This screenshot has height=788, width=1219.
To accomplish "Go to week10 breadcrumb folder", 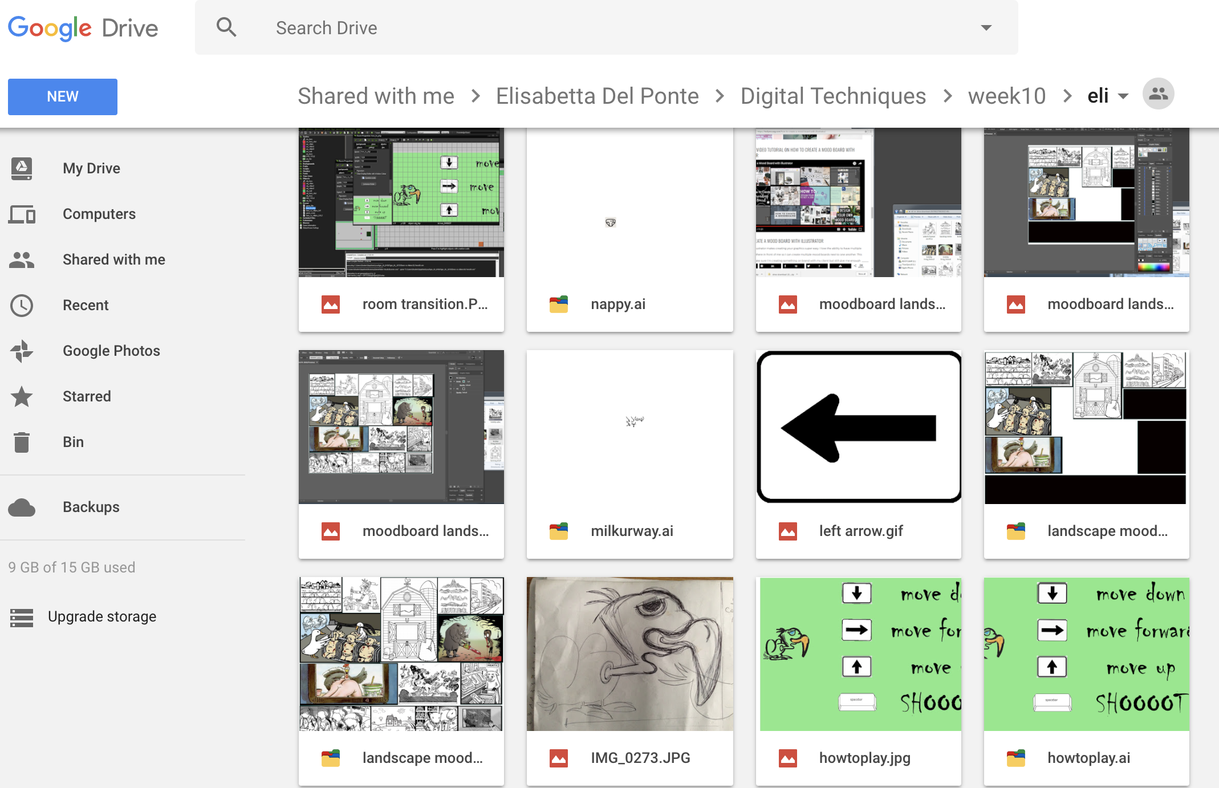I will 1006,96.
